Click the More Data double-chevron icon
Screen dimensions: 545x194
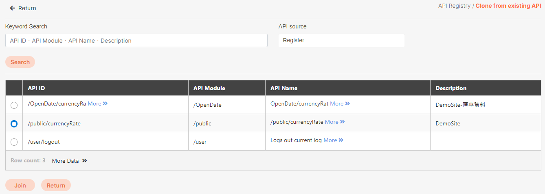pyautogui.click(x=84, y=161)
